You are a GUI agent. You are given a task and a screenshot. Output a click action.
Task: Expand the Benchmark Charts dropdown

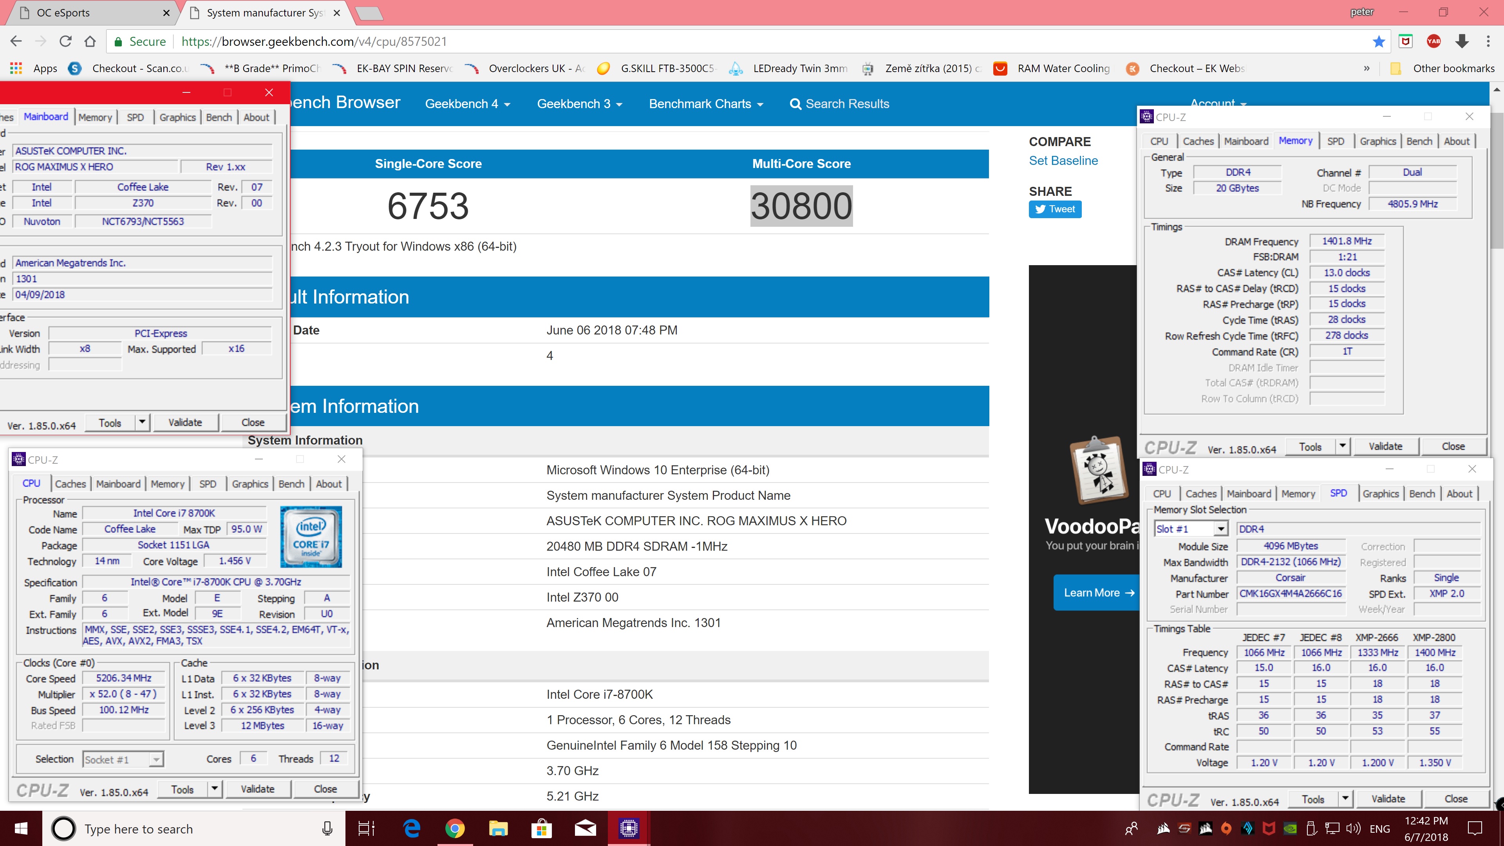click(707, 104)
